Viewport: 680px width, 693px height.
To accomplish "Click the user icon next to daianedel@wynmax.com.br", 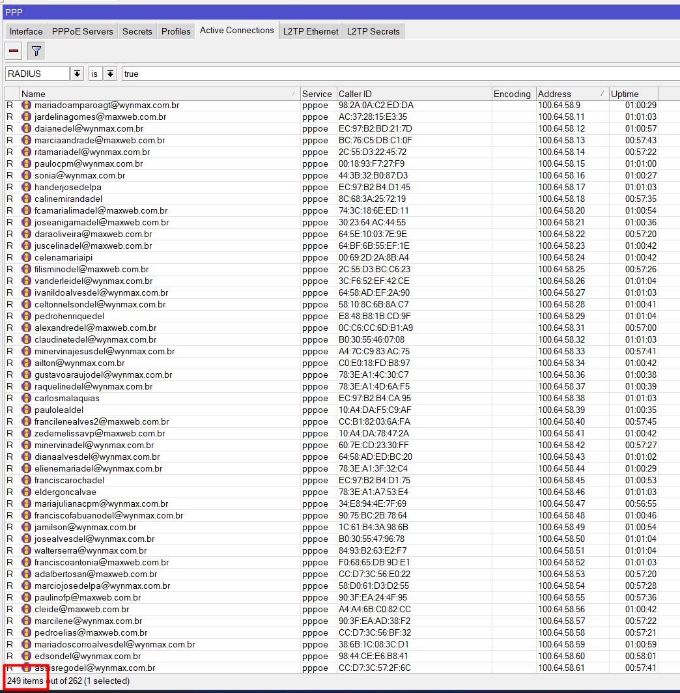I will coord(27,128).
